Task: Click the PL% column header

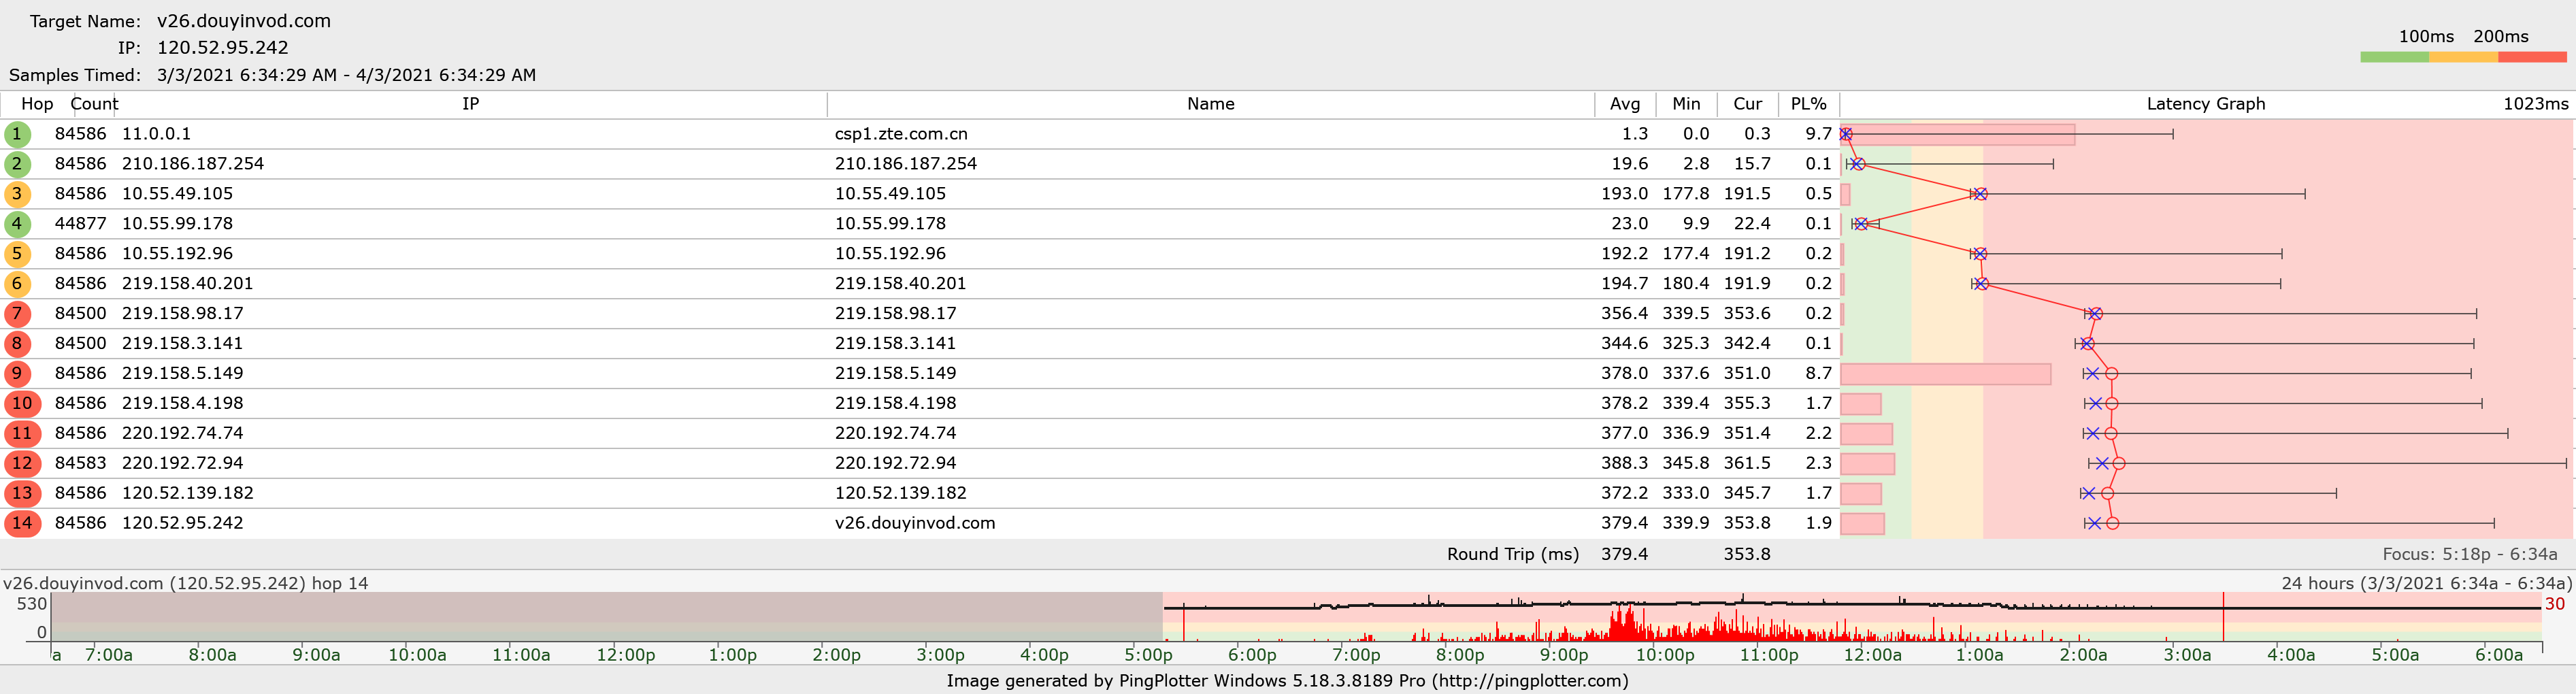Action: tap(1808, 104)
